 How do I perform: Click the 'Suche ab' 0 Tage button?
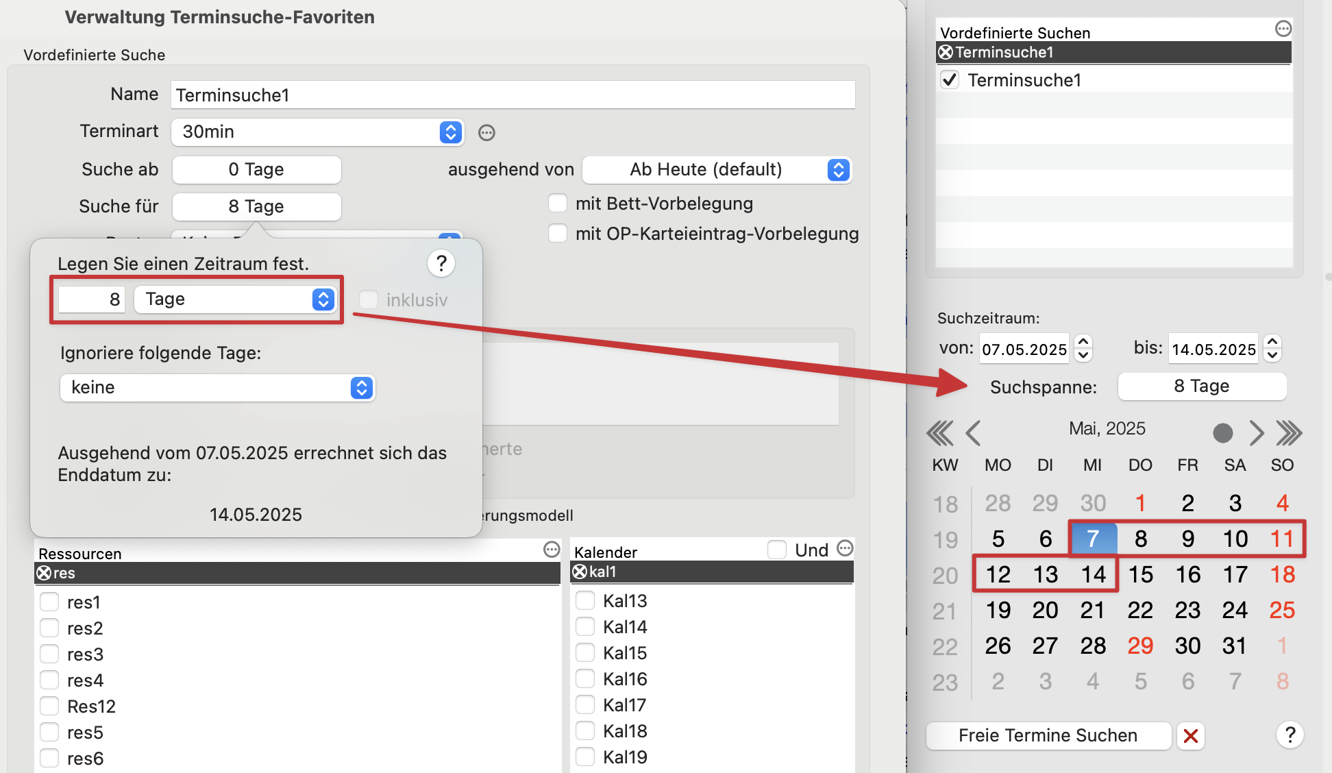pos(257,170)
